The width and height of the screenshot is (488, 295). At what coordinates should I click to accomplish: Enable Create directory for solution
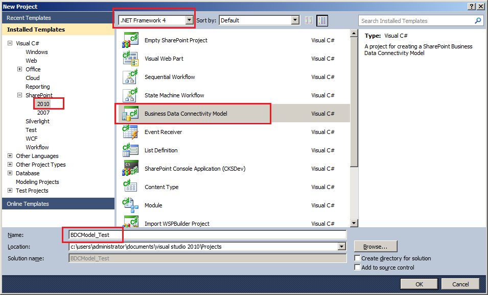pos(357,258)
